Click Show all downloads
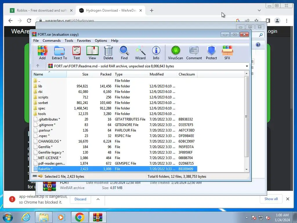Screen dimensions: 297x223 tap(271, 199)
